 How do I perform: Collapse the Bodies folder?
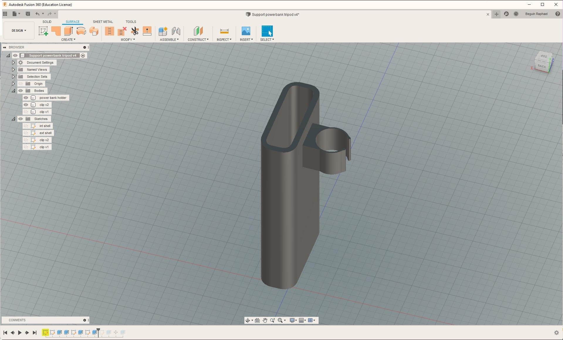(x=13, y=91)
